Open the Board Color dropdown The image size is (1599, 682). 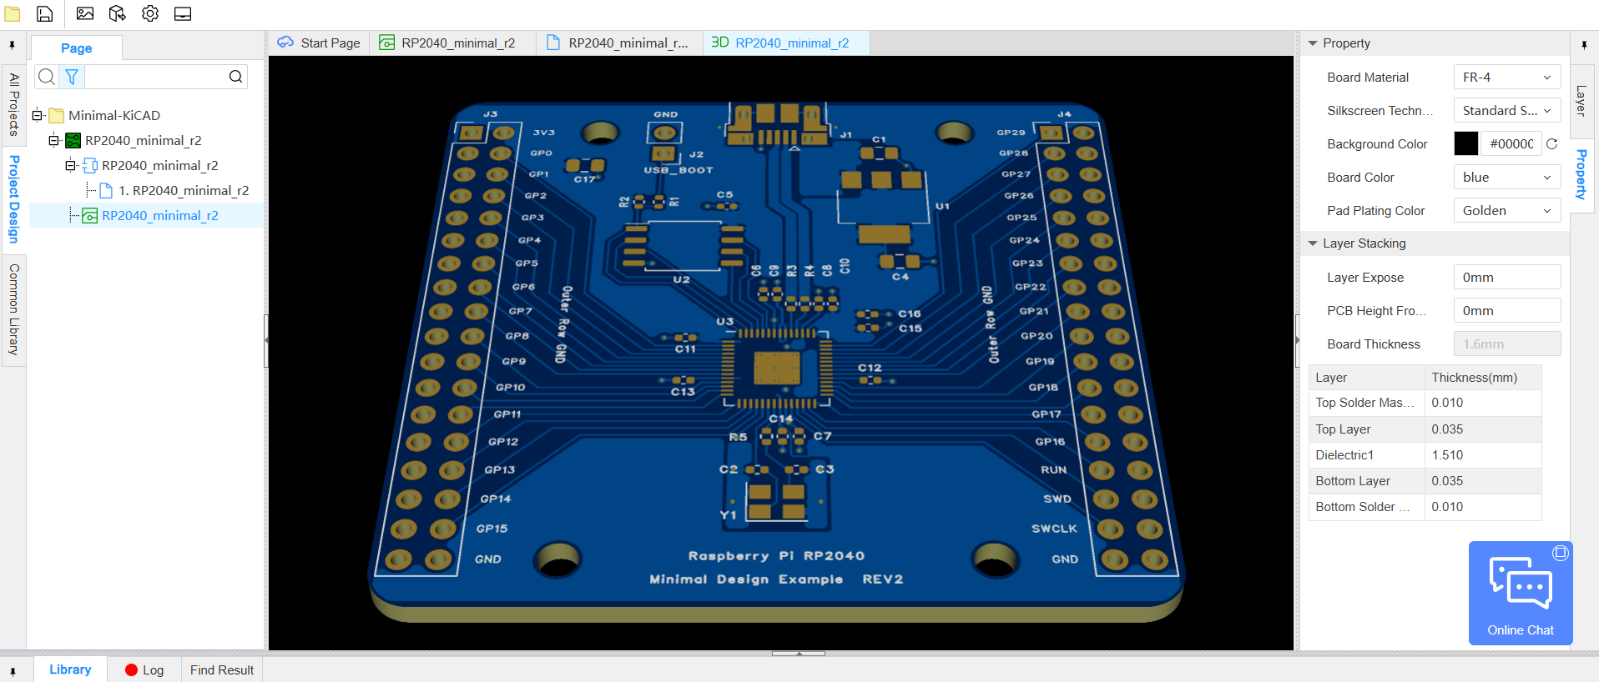(x=1506, y=177)
